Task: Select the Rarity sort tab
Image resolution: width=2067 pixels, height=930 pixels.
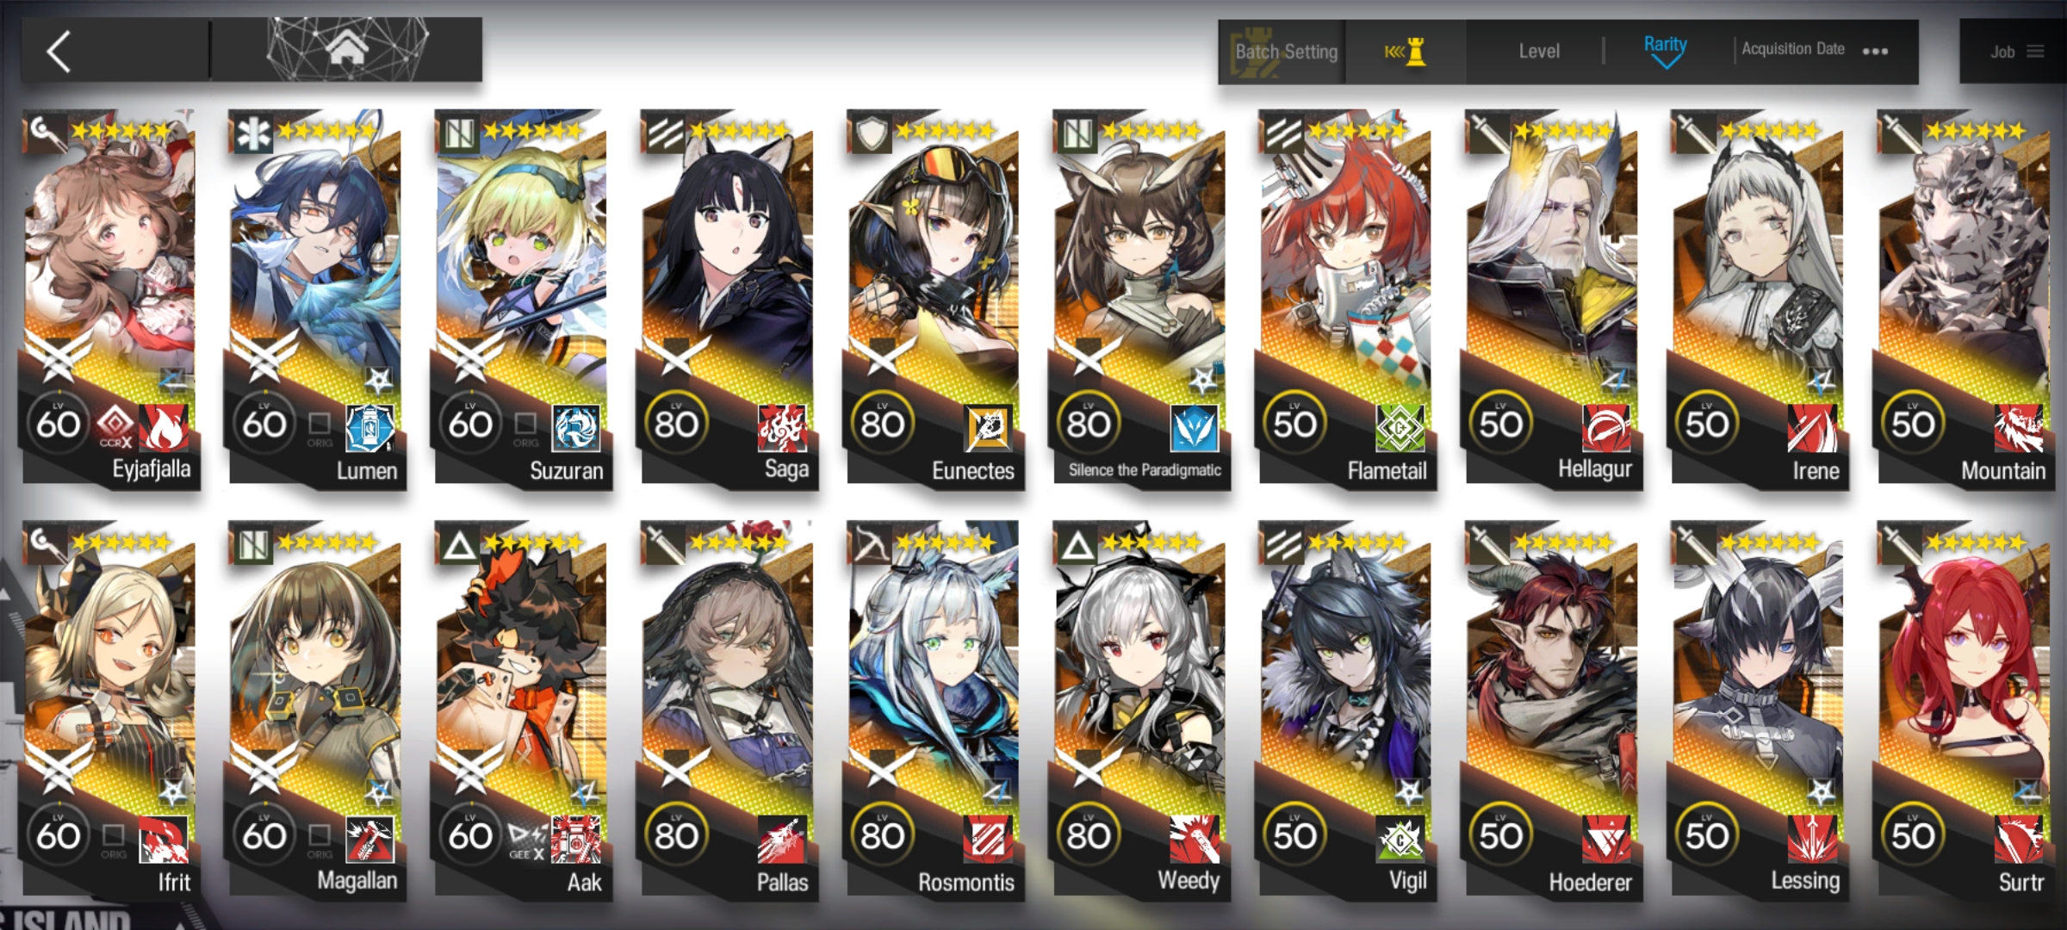Action: point(1665,45)
